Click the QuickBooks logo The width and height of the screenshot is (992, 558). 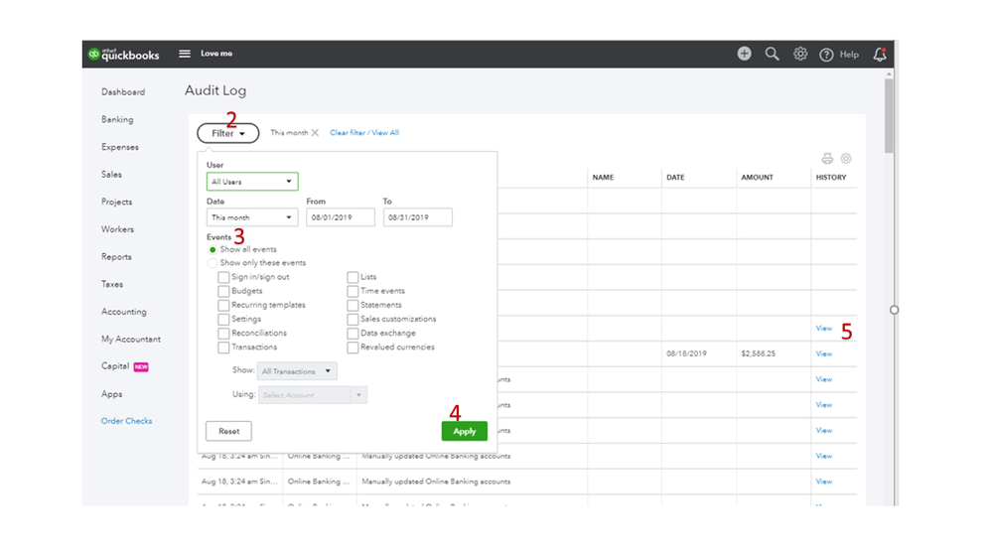tap(124, 55)
